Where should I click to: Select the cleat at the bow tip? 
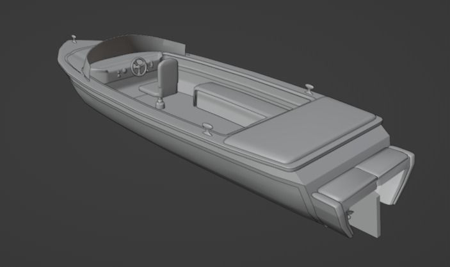[74, 39]
